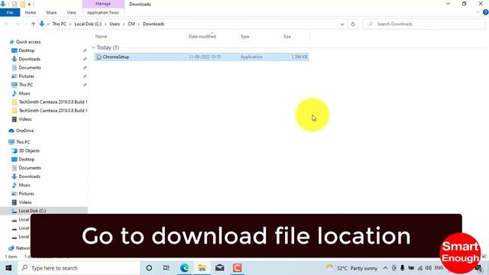Select OneDrive in navigation pane
The image size is (489, 275).
(x=24, y=131)
